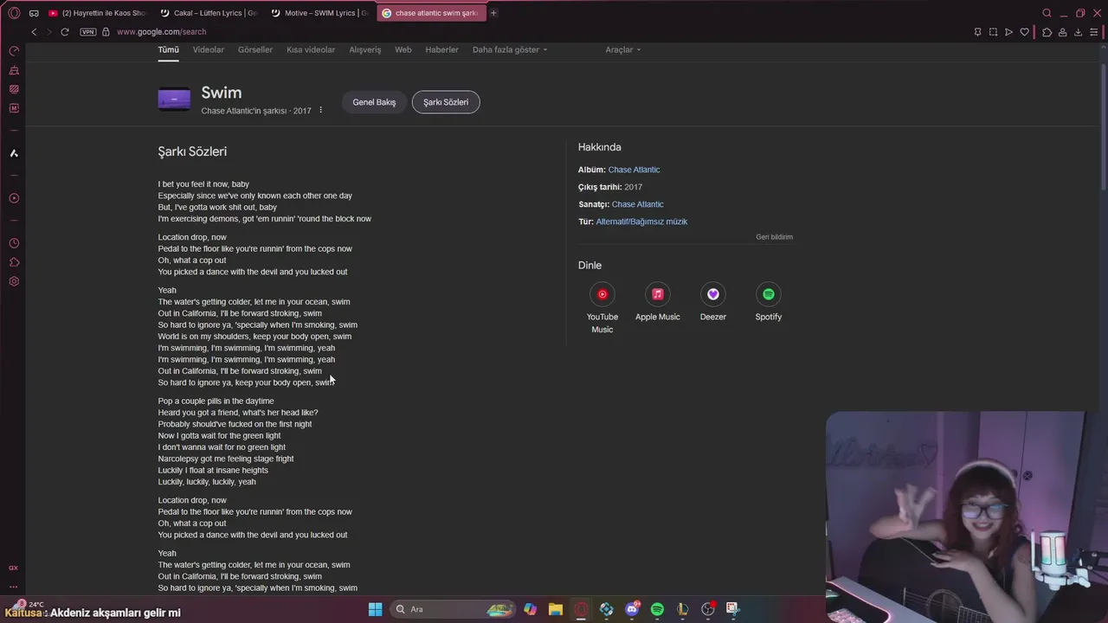This screenshot has width=1108, height=623.
Task: Open the Chase Atlantic artist link
Action: 637,204
